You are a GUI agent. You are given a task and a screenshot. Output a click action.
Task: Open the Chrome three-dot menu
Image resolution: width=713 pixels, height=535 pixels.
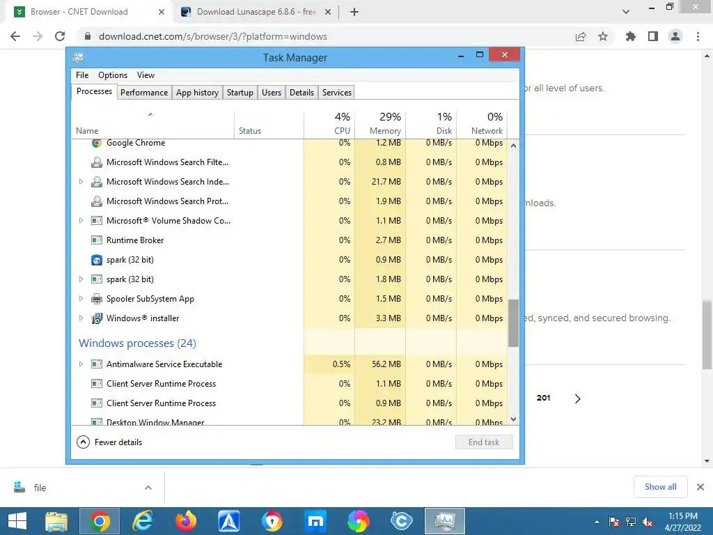698,36
